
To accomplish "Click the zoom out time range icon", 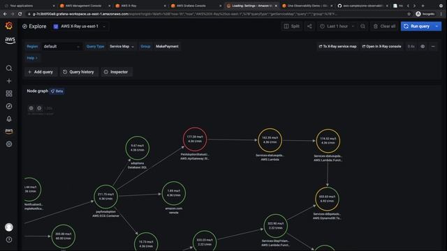I will pyautogui.click(x=362, y=26).
